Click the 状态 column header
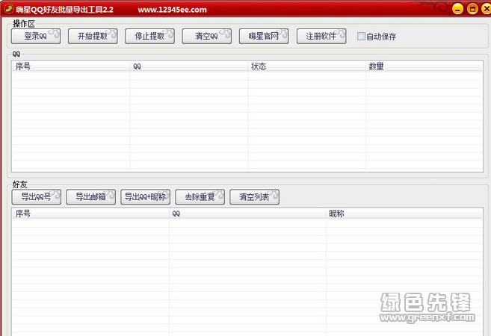491x336 pixels. (306, 66)
